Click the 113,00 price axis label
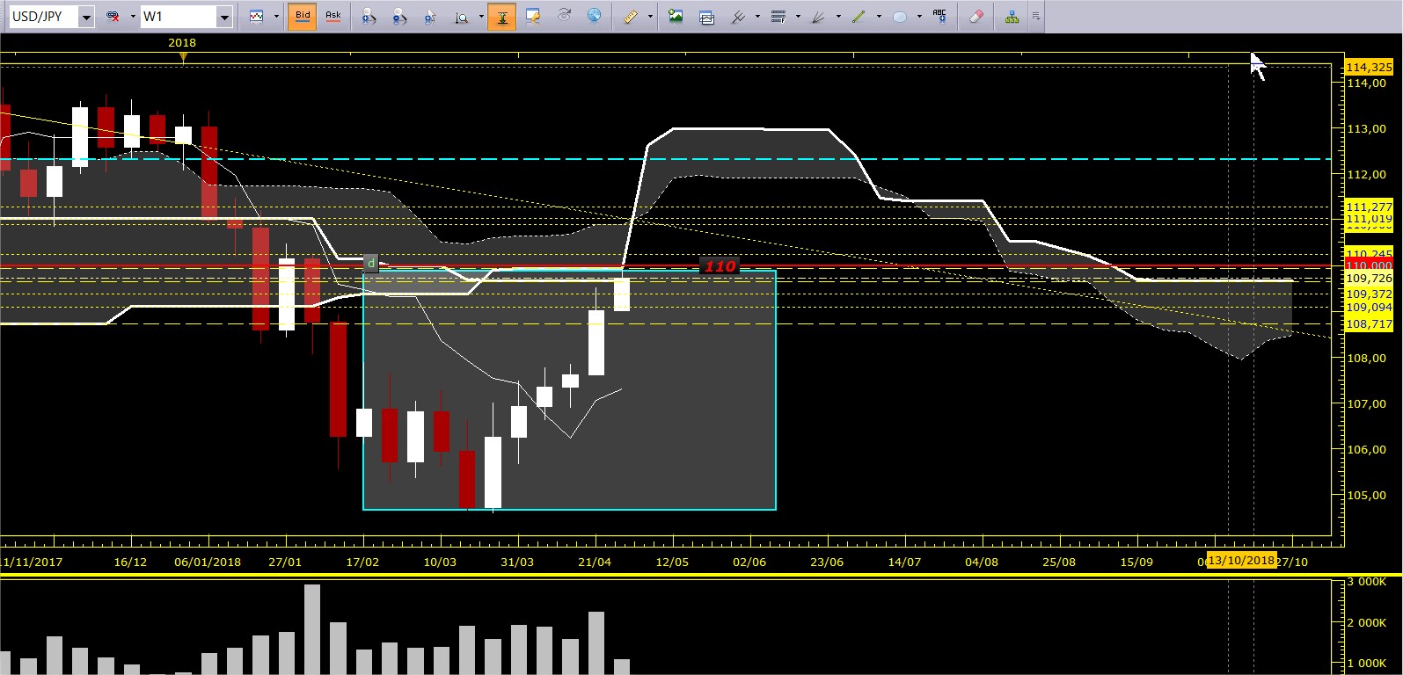 click(1366, 128)
